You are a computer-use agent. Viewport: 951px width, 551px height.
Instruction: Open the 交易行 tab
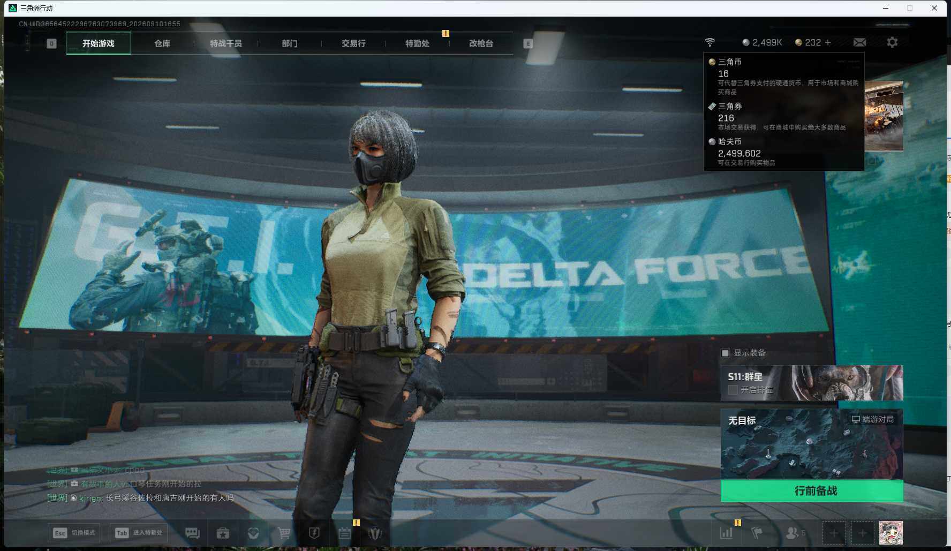[353, 43]
